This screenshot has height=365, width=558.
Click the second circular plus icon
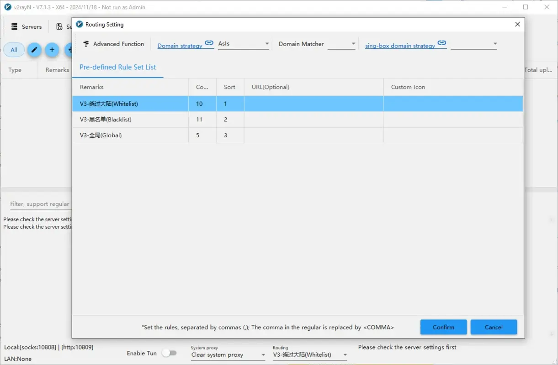pos(69,50)
